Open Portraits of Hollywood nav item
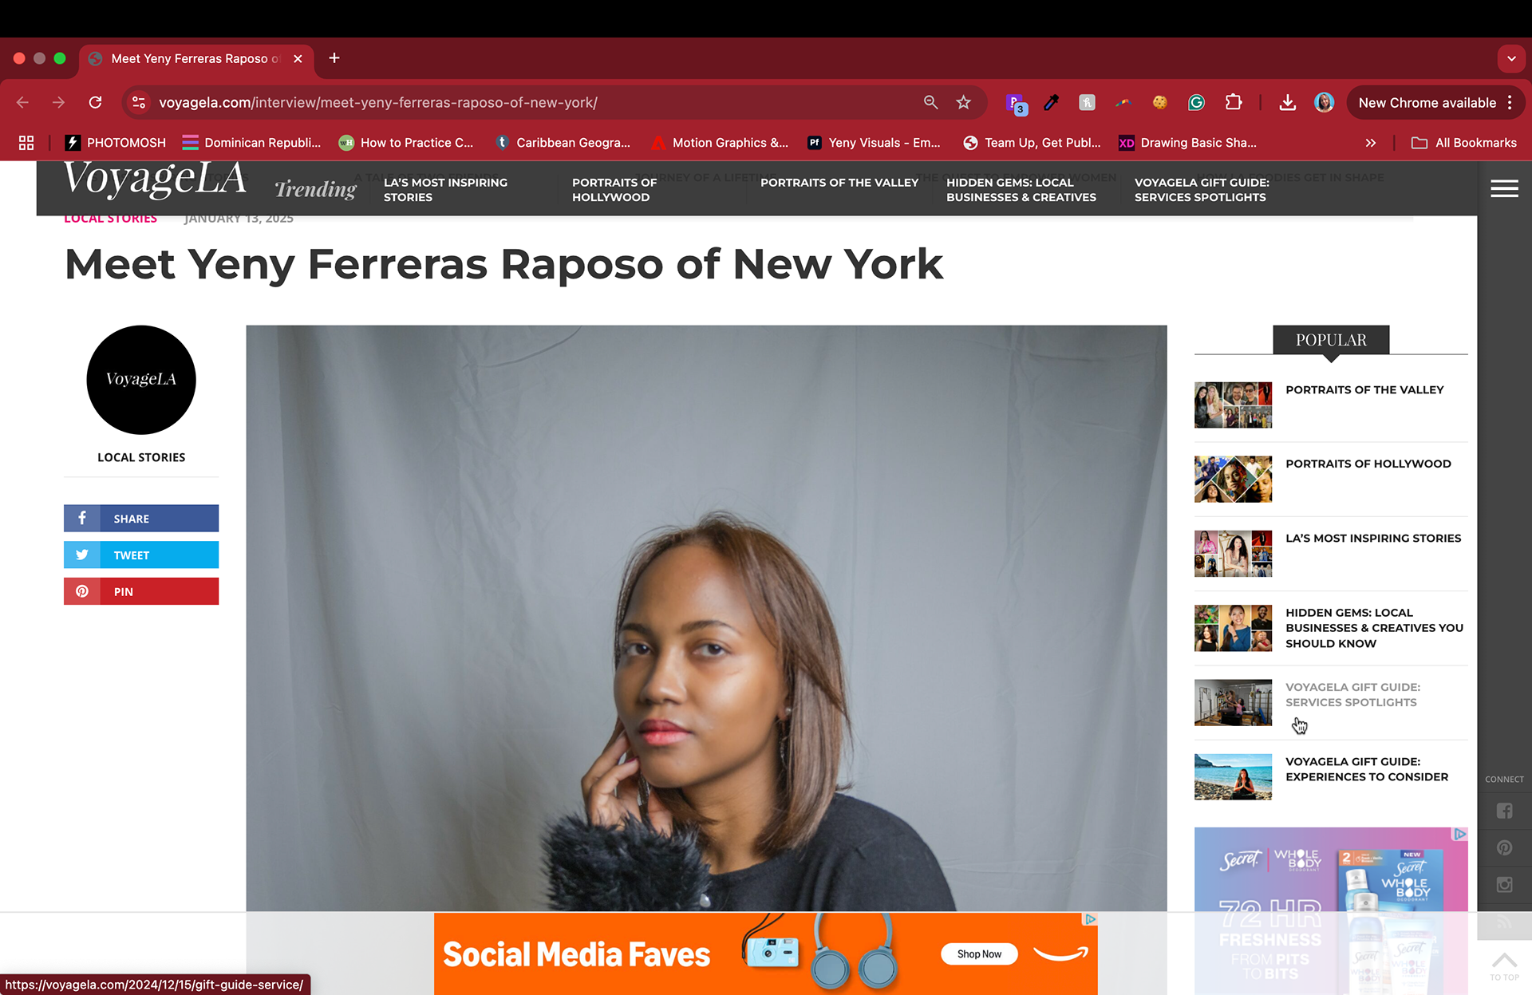The height and width of the screenshot is (995, 1532). click(x=614, y=190)
